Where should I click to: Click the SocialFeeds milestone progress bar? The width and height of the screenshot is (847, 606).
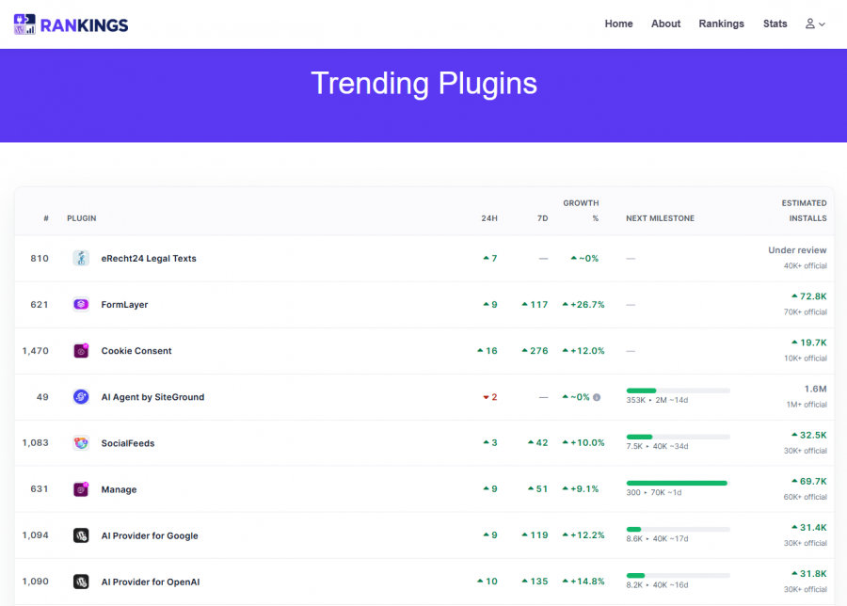coord(678,437)
